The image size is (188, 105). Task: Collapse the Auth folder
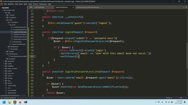tap(8, 25)
